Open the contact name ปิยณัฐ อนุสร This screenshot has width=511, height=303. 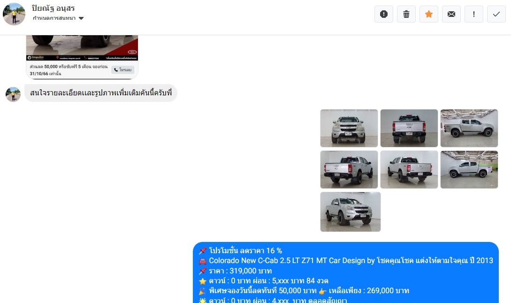tap(53, 8)
